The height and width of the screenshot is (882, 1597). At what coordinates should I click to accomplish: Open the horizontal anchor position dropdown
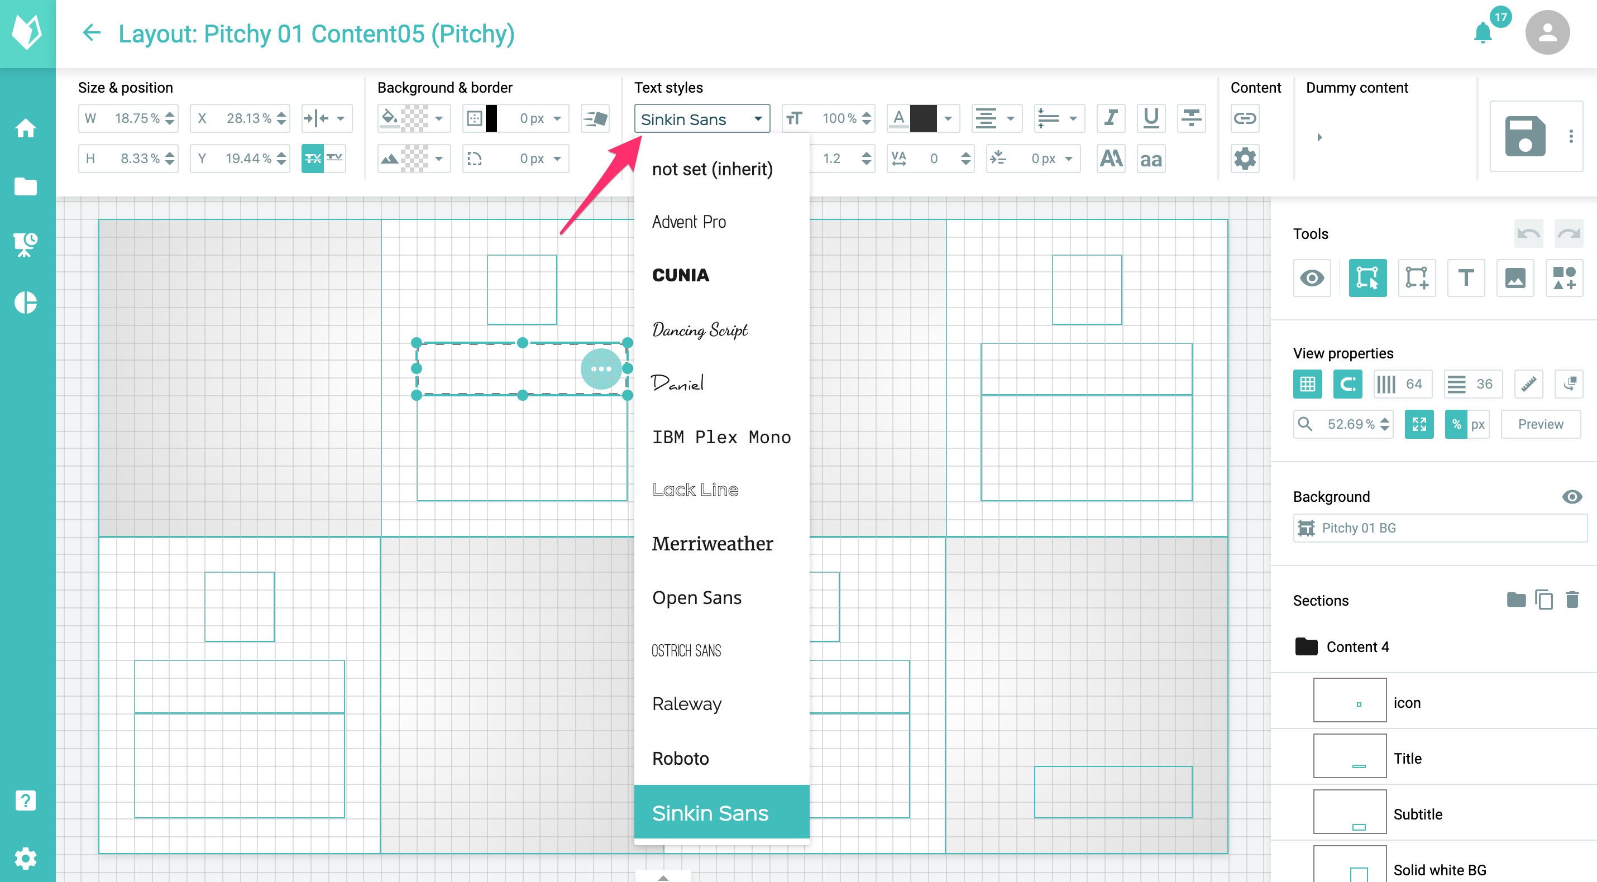click(x=327, y=118)
